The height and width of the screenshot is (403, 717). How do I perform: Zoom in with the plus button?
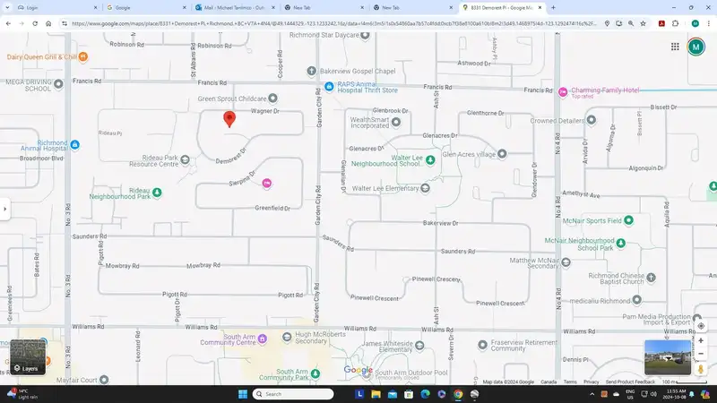(701, 341)
